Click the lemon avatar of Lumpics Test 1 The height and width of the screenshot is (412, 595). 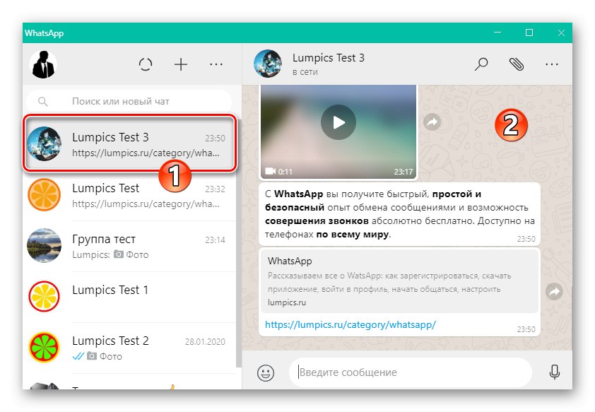[x=44, y=297]
